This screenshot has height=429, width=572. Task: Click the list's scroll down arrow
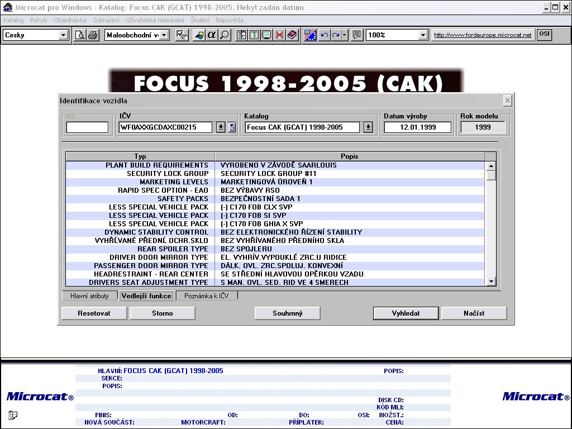pyautogui.click(x=491, y=282)
